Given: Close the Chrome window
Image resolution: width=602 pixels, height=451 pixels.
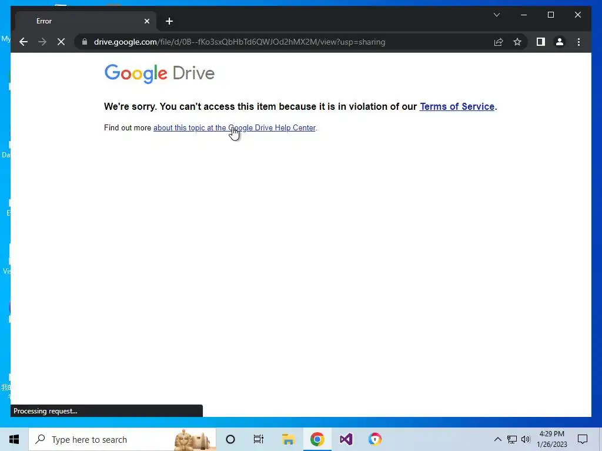Looking at the screenshot, I should click(577, 15).
